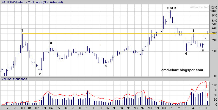Select year label 85 on time axis
This screenshot has width=218, height=110.
(x=58, y=108)
